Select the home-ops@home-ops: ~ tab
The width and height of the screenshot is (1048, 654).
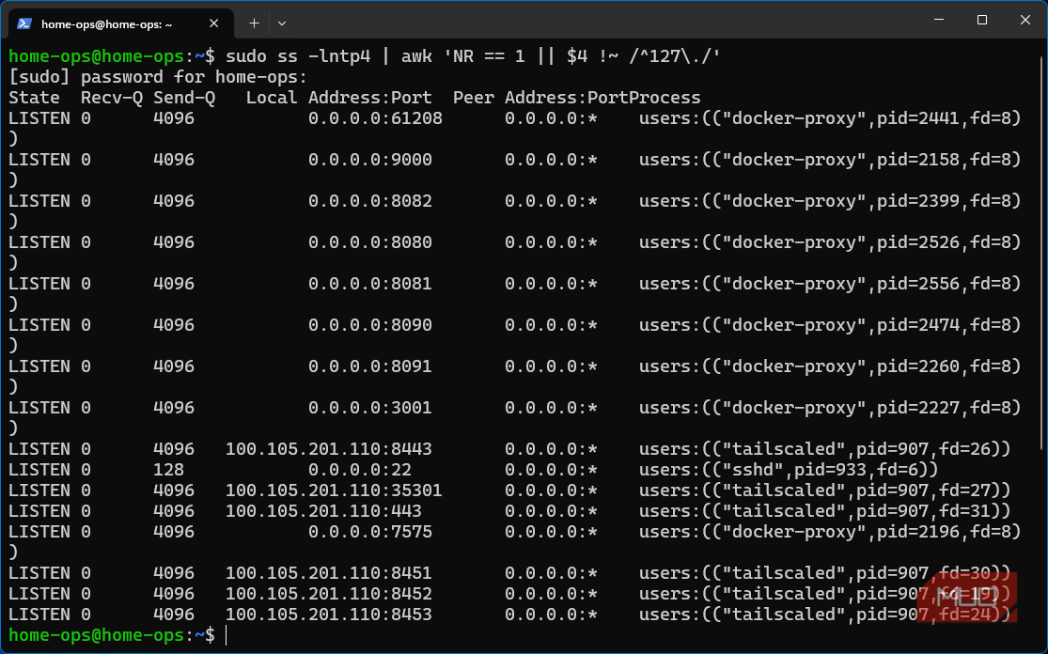coord(121,23)
